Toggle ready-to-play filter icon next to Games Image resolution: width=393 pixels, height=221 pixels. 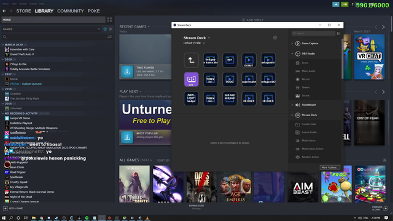tap(111, 29)
